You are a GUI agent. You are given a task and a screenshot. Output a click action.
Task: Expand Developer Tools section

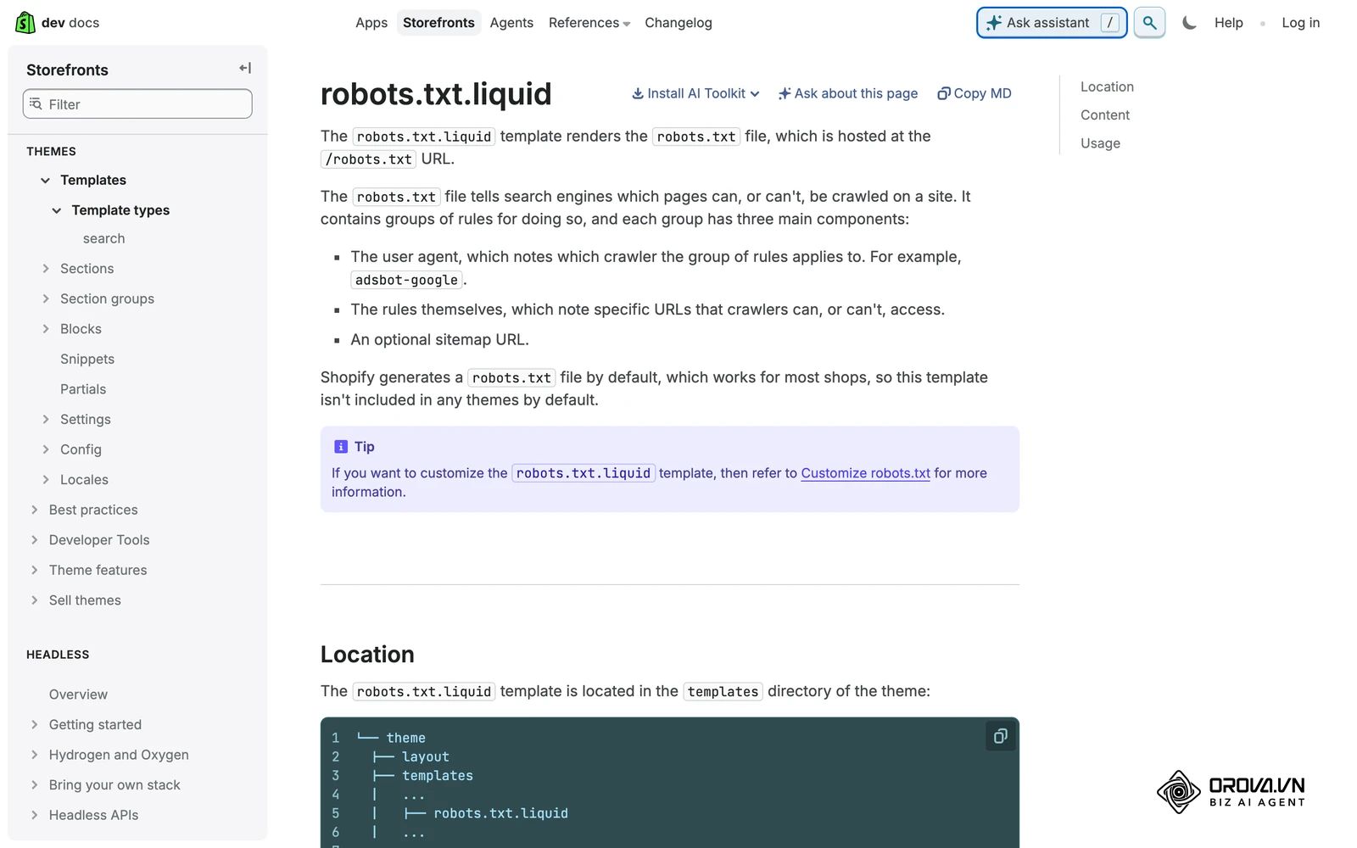pyautogui.click(x=35, y=540)
